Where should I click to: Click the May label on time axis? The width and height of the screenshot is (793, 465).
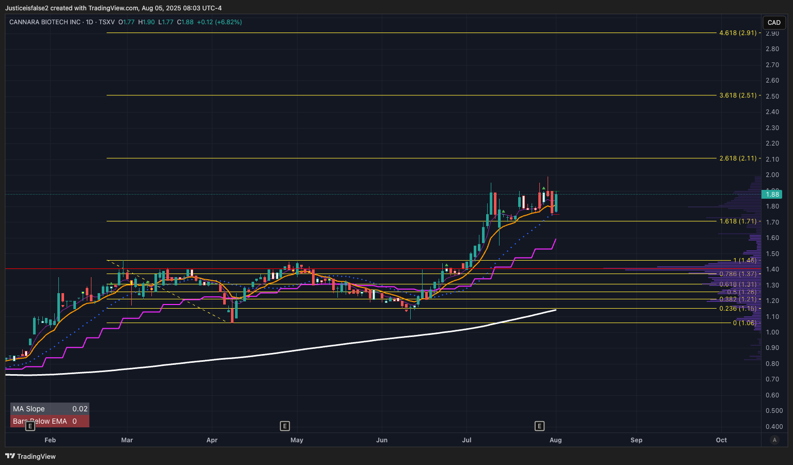[297, 440]
